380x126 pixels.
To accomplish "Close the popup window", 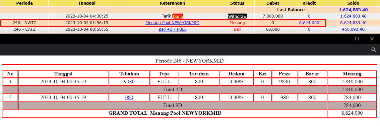I will pyautogui.click(x=372, y=39).
